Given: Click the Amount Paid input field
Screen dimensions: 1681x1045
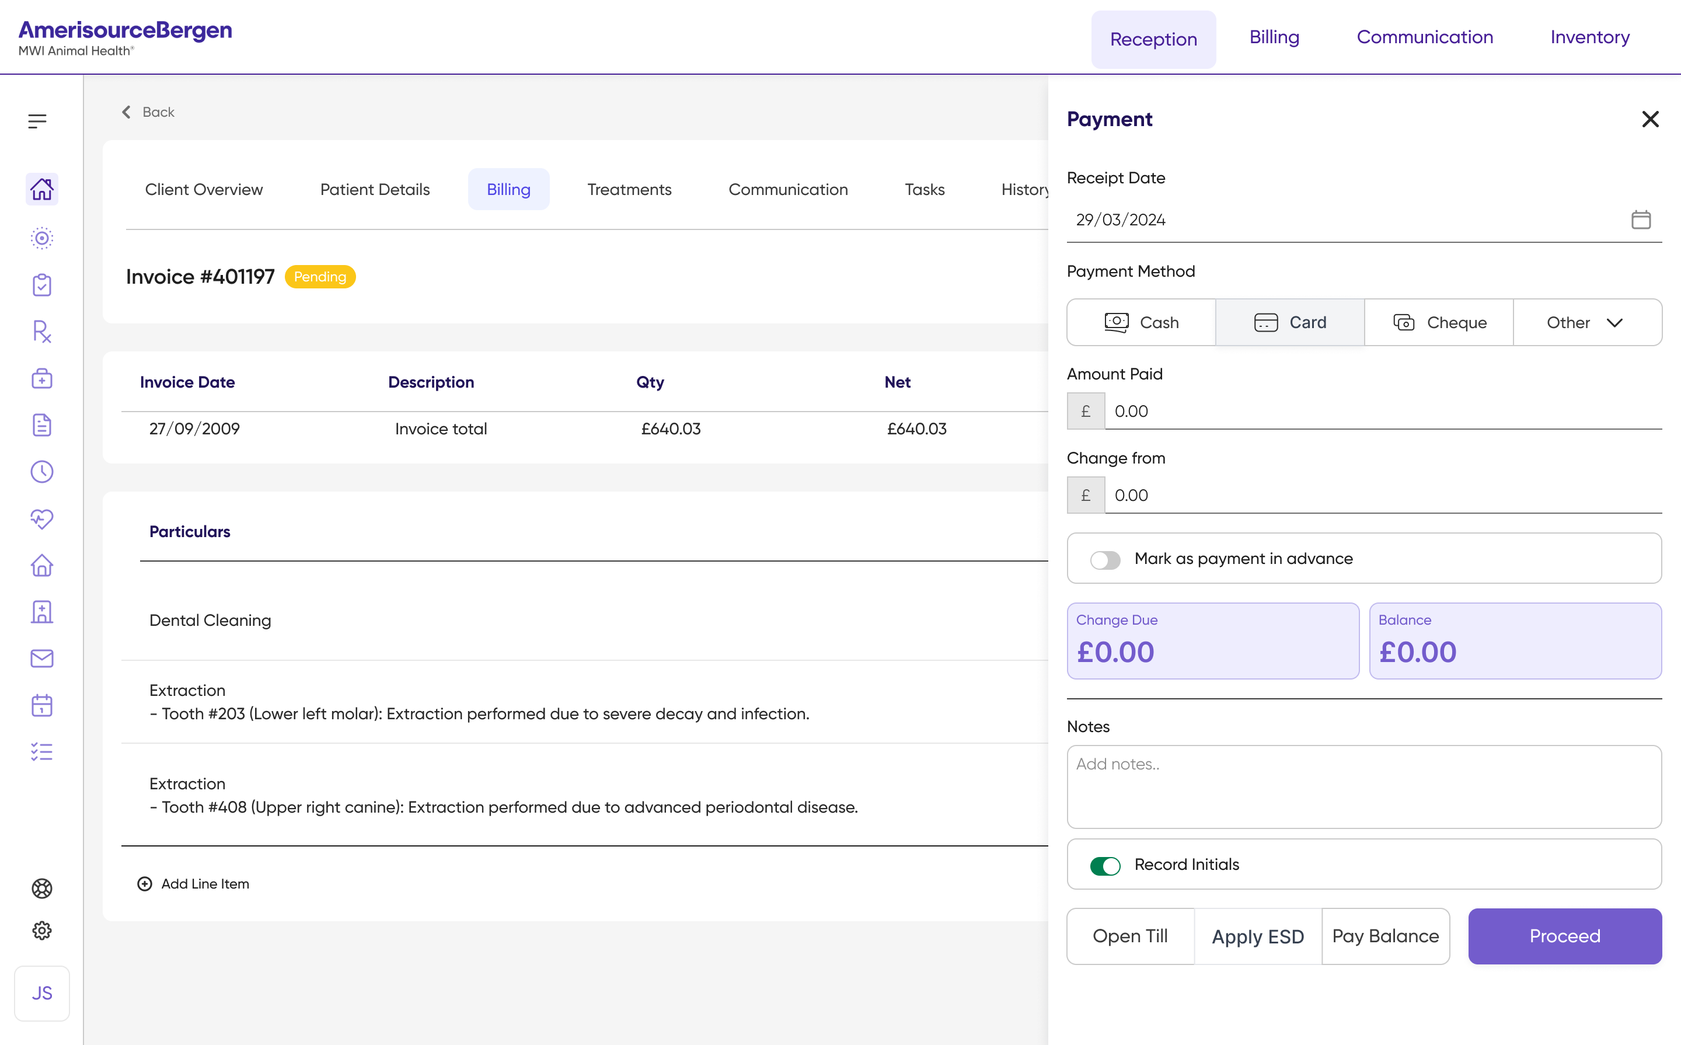Looking at the screenshot, I should click(1383, 411).
